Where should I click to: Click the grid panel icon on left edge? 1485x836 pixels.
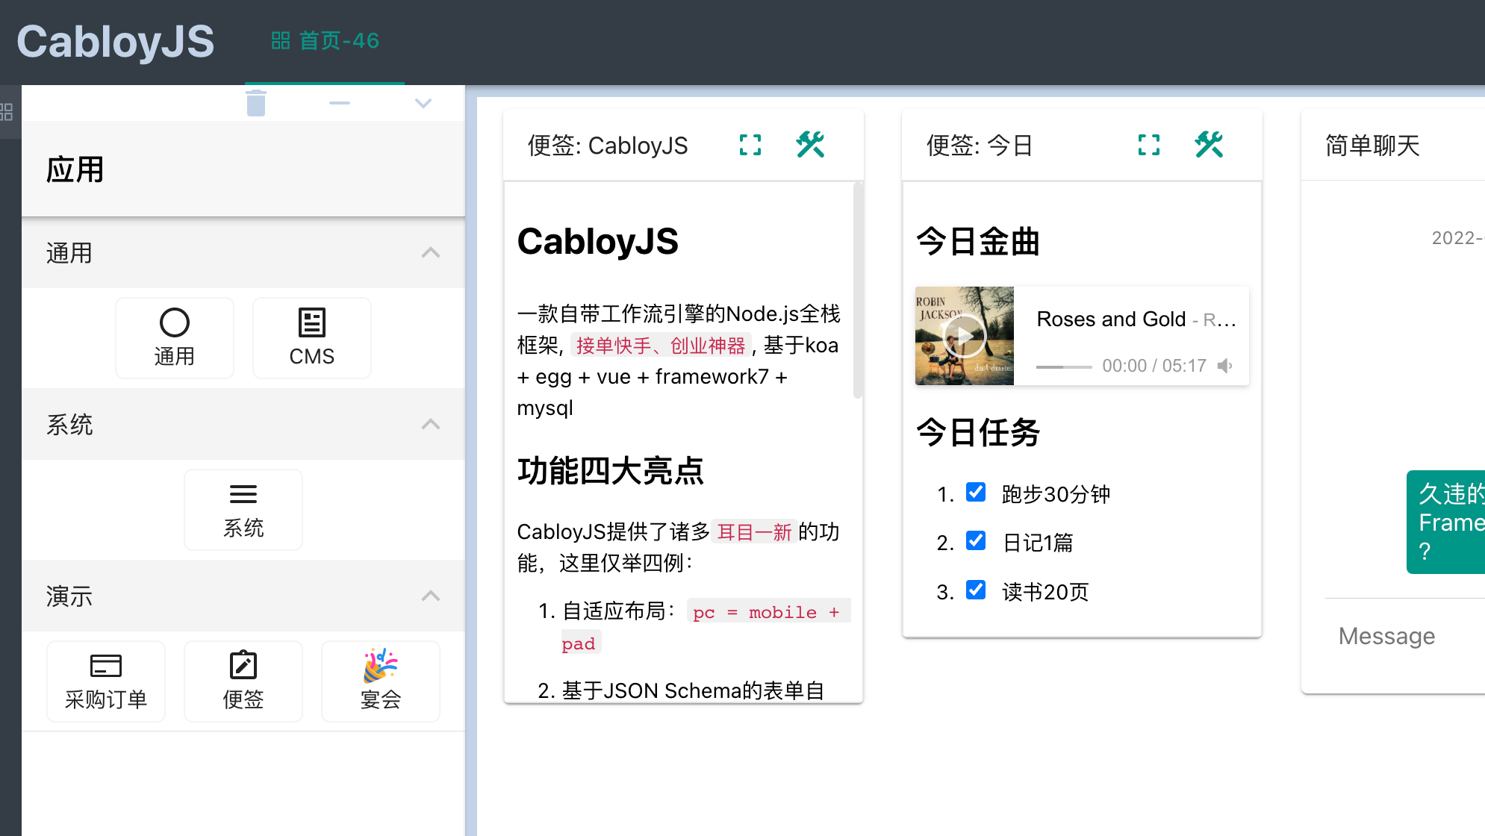[7, 112]
